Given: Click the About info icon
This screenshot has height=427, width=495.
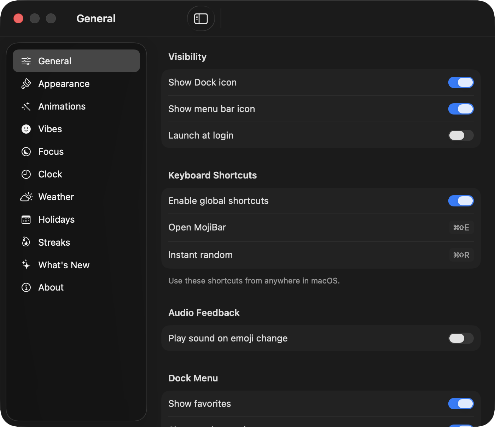Looking at the screenshot, I should (x=26, y=287).
